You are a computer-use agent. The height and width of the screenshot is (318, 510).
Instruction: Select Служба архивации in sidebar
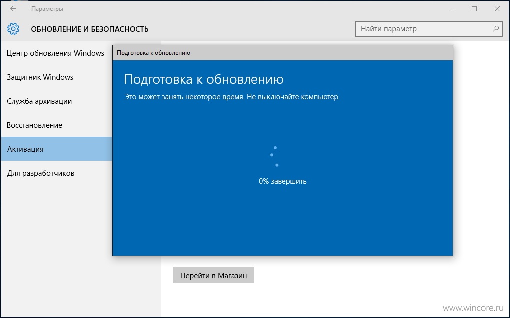[39, 101]
